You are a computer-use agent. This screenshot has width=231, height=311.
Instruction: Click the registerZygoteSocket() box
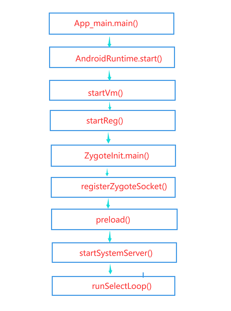pyautogui.click(x=113, y=187)
